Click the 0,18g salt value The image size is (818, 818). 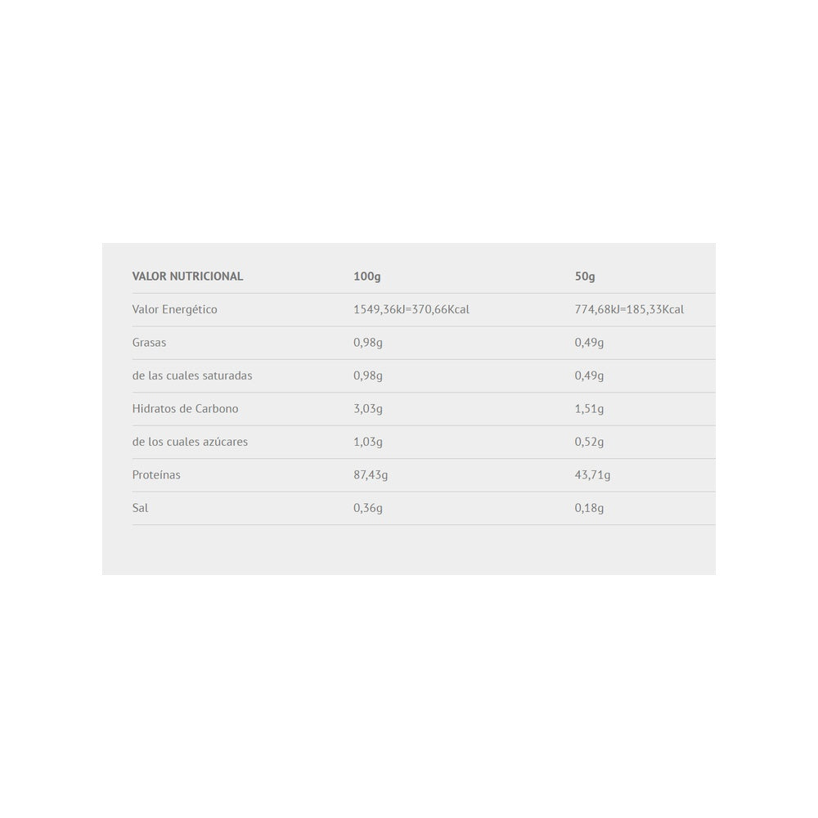589,508
